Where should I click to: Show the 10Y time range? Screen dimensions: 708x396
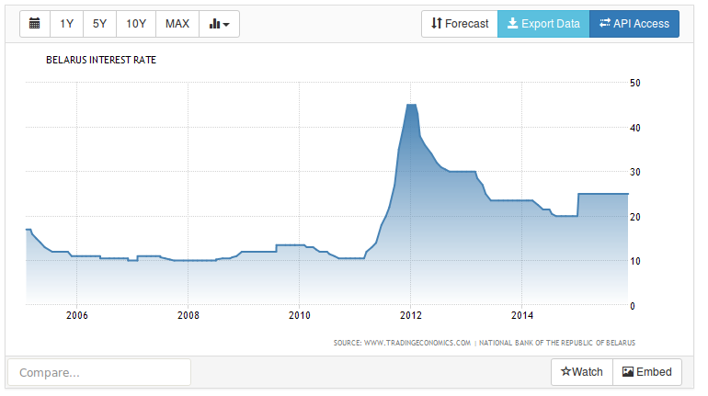(x=136, y=24)
